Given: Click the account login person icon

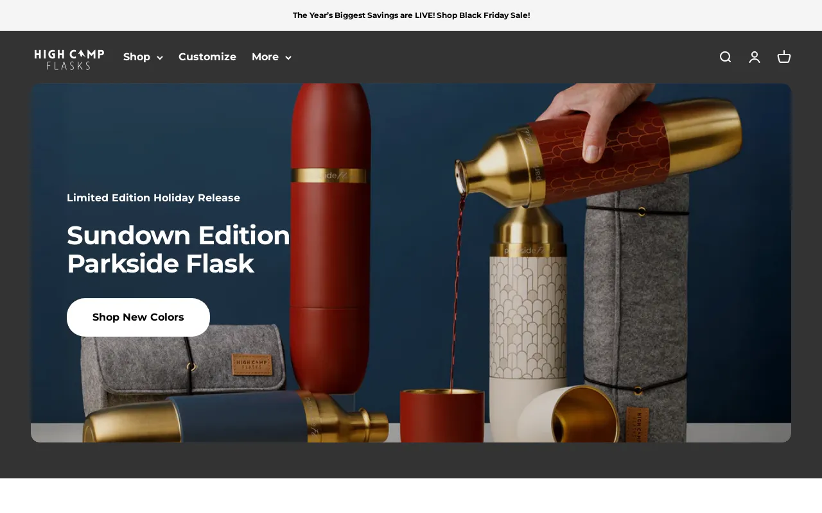Looking at the screenshot, I should (755, 57).
